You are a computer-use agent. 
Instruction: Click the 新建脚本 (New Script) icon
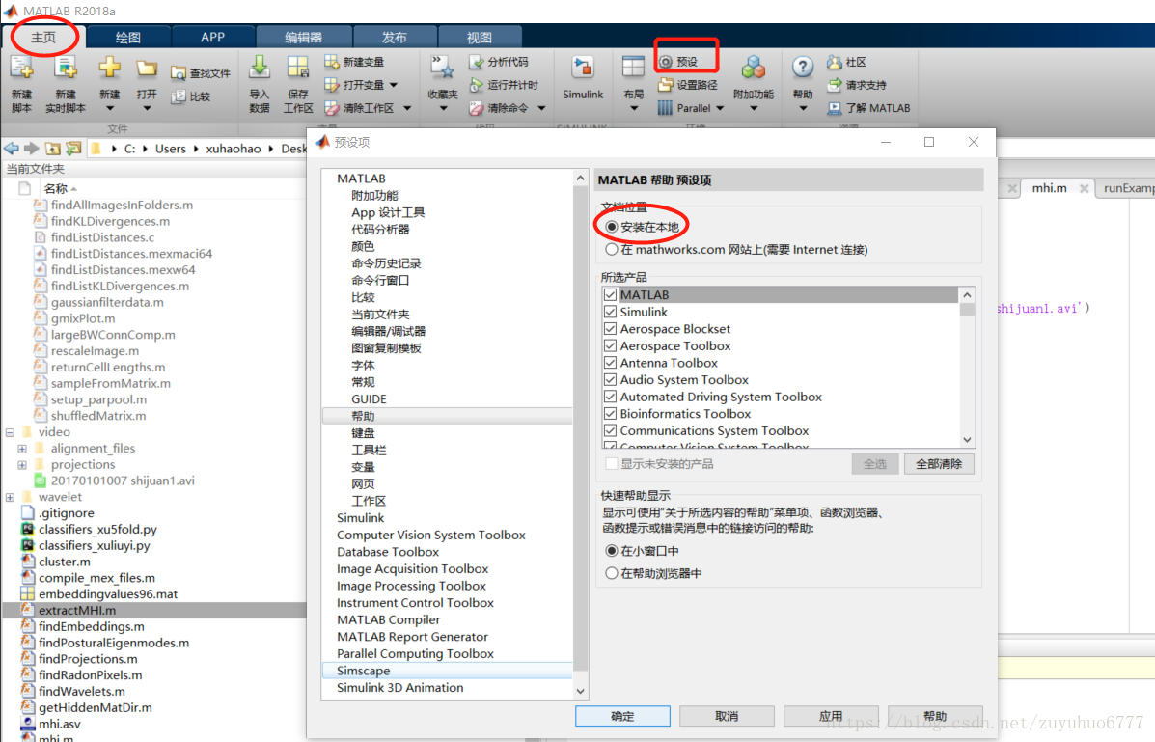(21, 69)
